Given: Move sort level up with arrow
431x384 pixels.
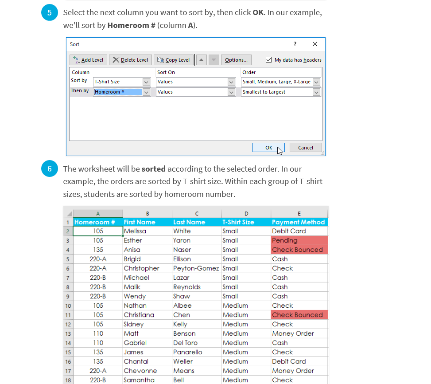Looking at the screenshot, I should click(201, 60).
